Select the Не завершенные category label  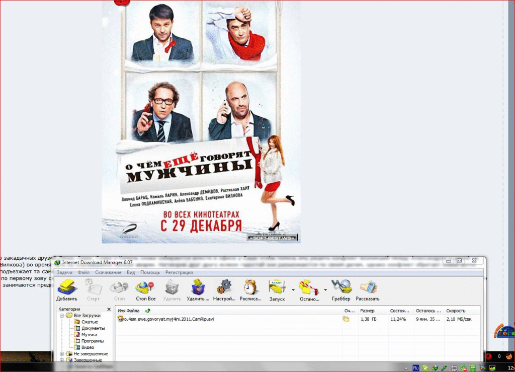(91, 354)
